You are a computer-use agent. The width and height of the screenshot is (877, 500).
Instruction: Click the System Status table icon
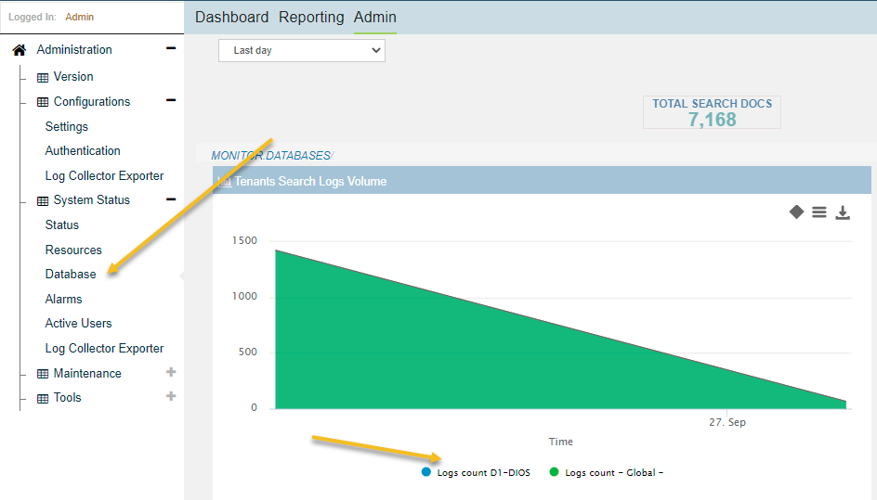[x=43, y=200]
